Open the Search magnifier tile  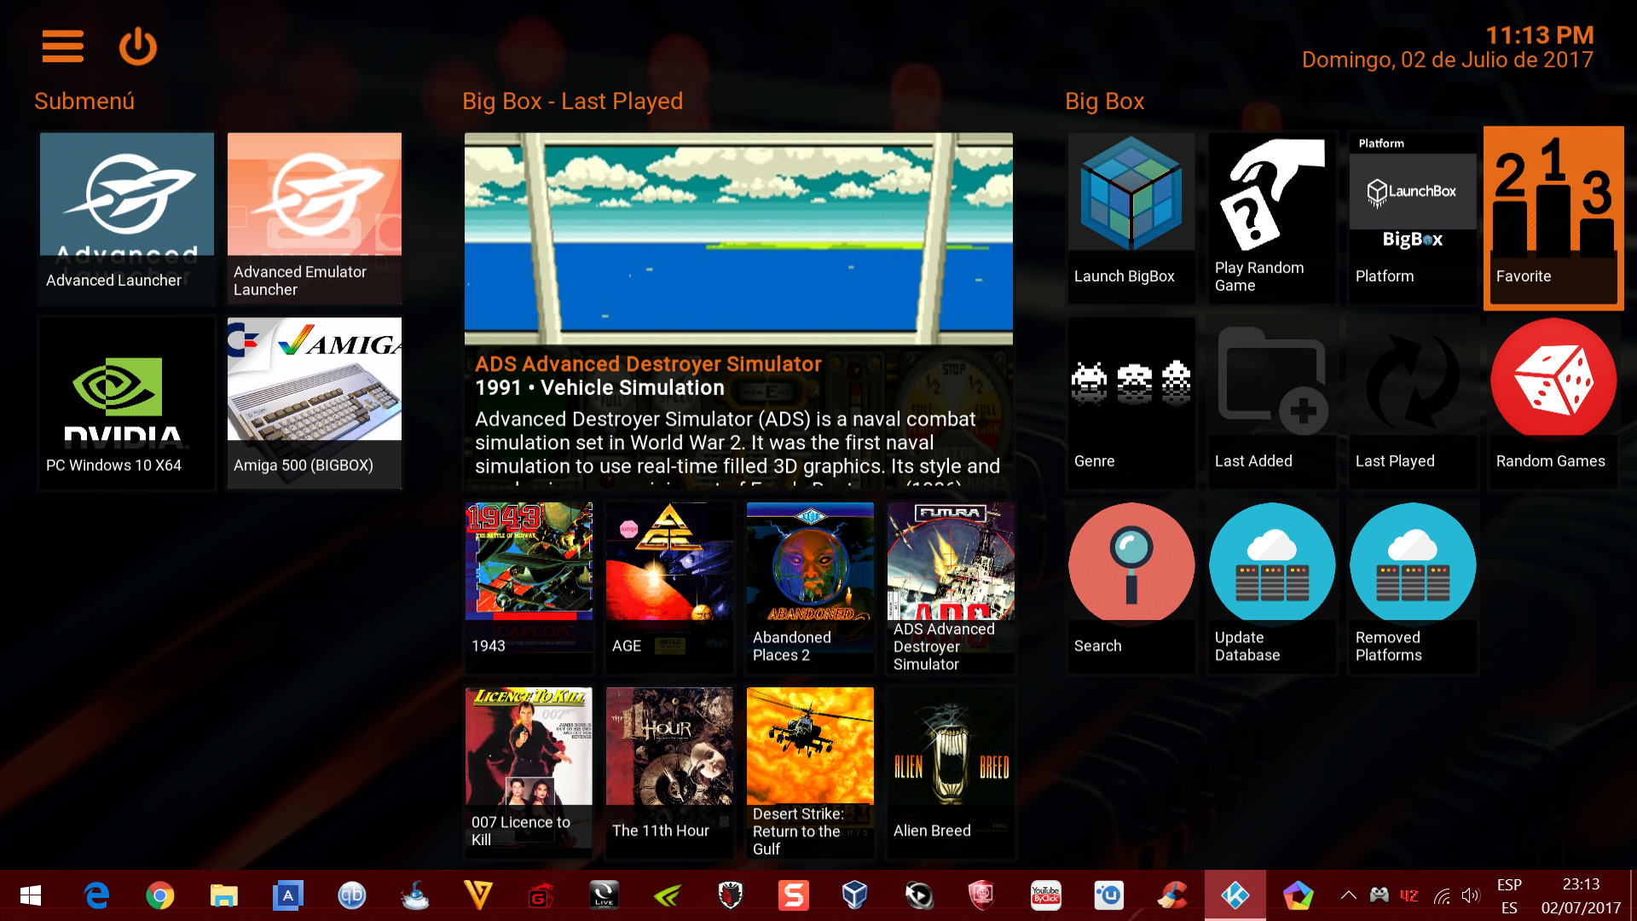click(x=1131, y=588)
